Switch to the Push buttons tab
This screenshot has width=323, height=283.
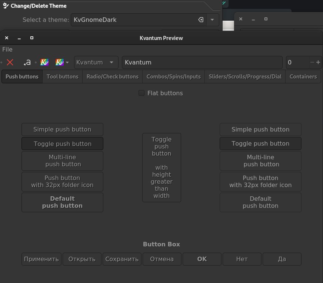click(x=22, y=77)
